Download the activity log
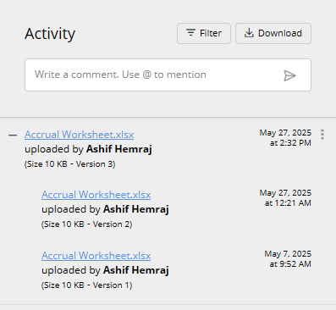 [273, 33]
